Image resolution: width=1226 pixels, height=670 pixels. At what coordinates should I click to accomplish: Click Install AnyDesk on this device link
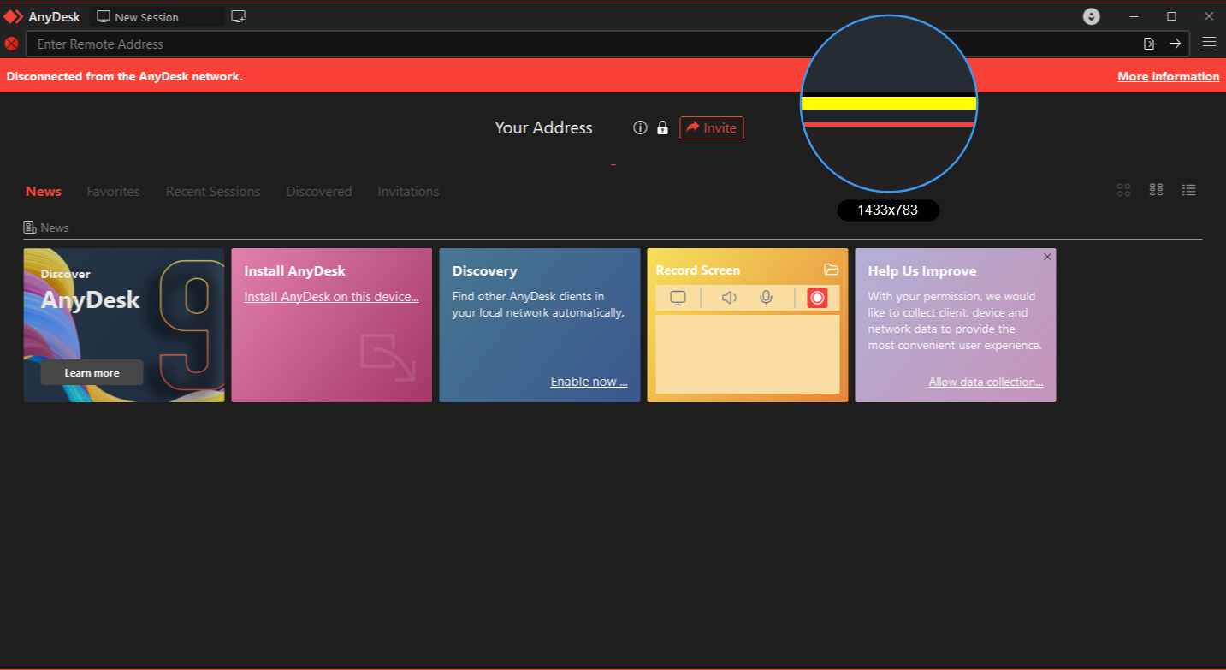(x=331, y=297)
